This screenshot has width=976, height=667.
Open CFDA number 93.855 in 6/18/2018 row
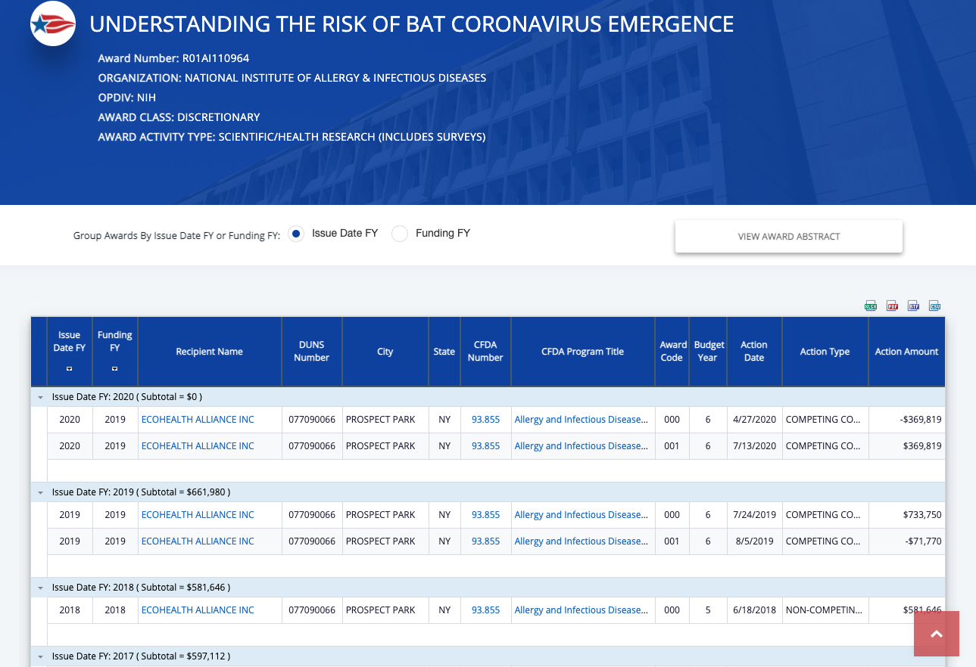coord(485,610)
